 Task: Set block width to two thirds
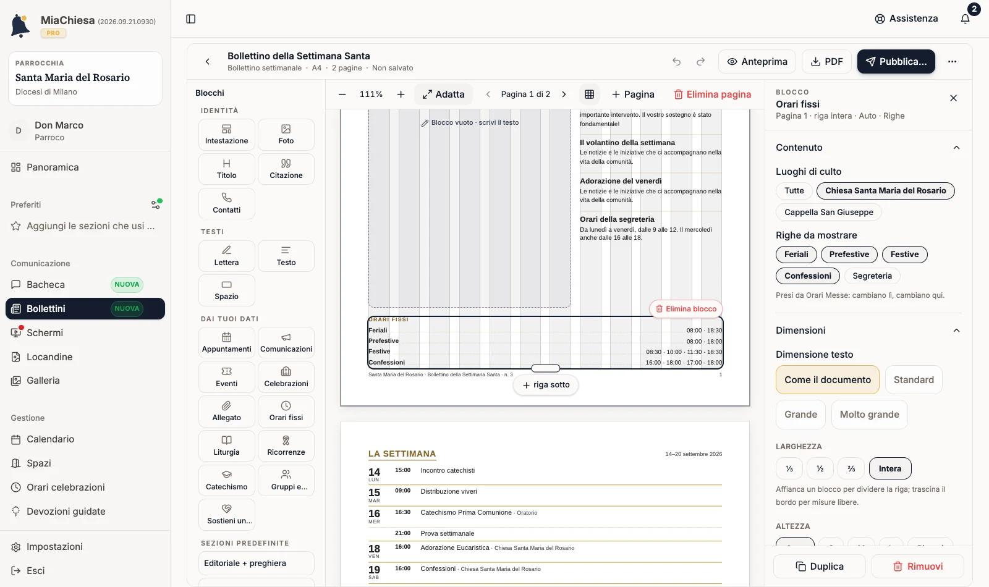point(851,469)
